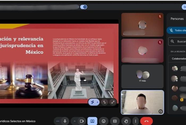Open camera settings chevron arrow
Viewport: 186px width, 125px height.
click(75, 121)
